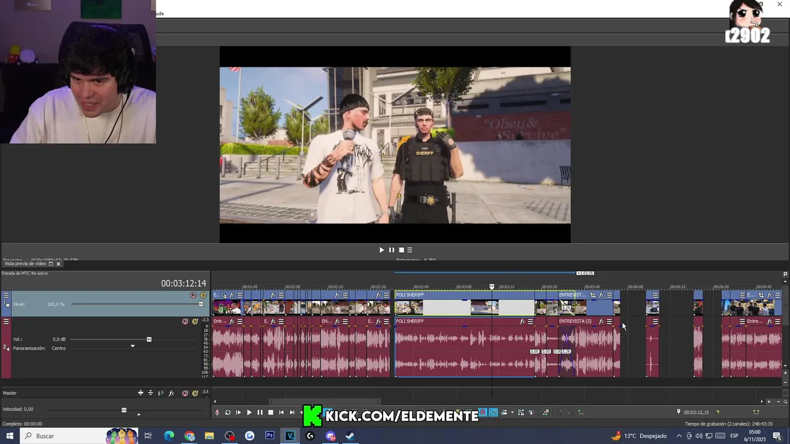The width and height of the screenshot is (790, 444).
Task: Open Steam from the taskbar
Action: tap(350, 436)
